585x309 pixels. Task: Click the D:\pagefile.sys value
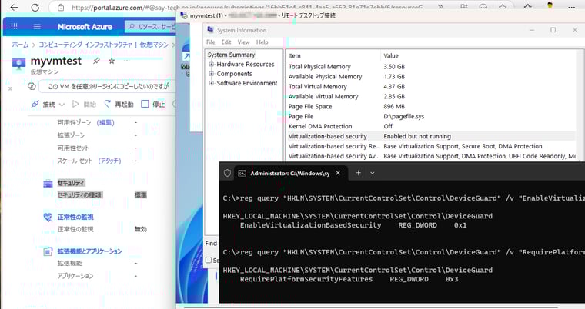pos(403,116)
